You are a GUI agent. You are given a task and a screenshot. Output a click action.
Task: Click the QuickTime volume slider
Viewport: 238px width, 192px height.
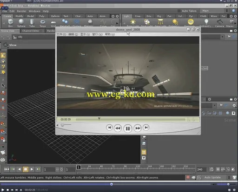tap(66, 125)
